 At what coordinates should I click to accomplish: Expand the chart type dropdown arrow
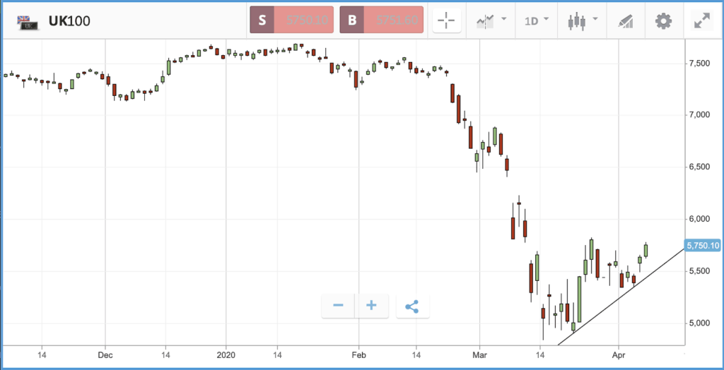point(595,19)
